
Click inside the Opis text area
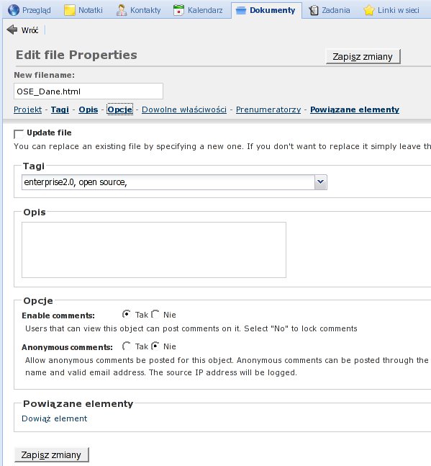click(x=154, y=250)
